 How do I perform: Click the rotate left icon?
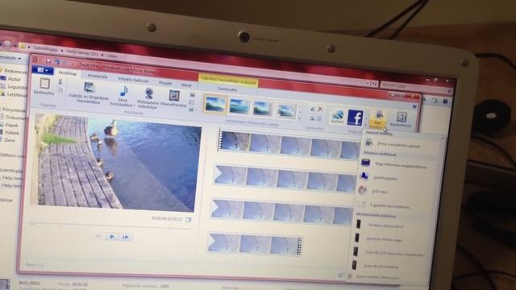pos(312,109)
